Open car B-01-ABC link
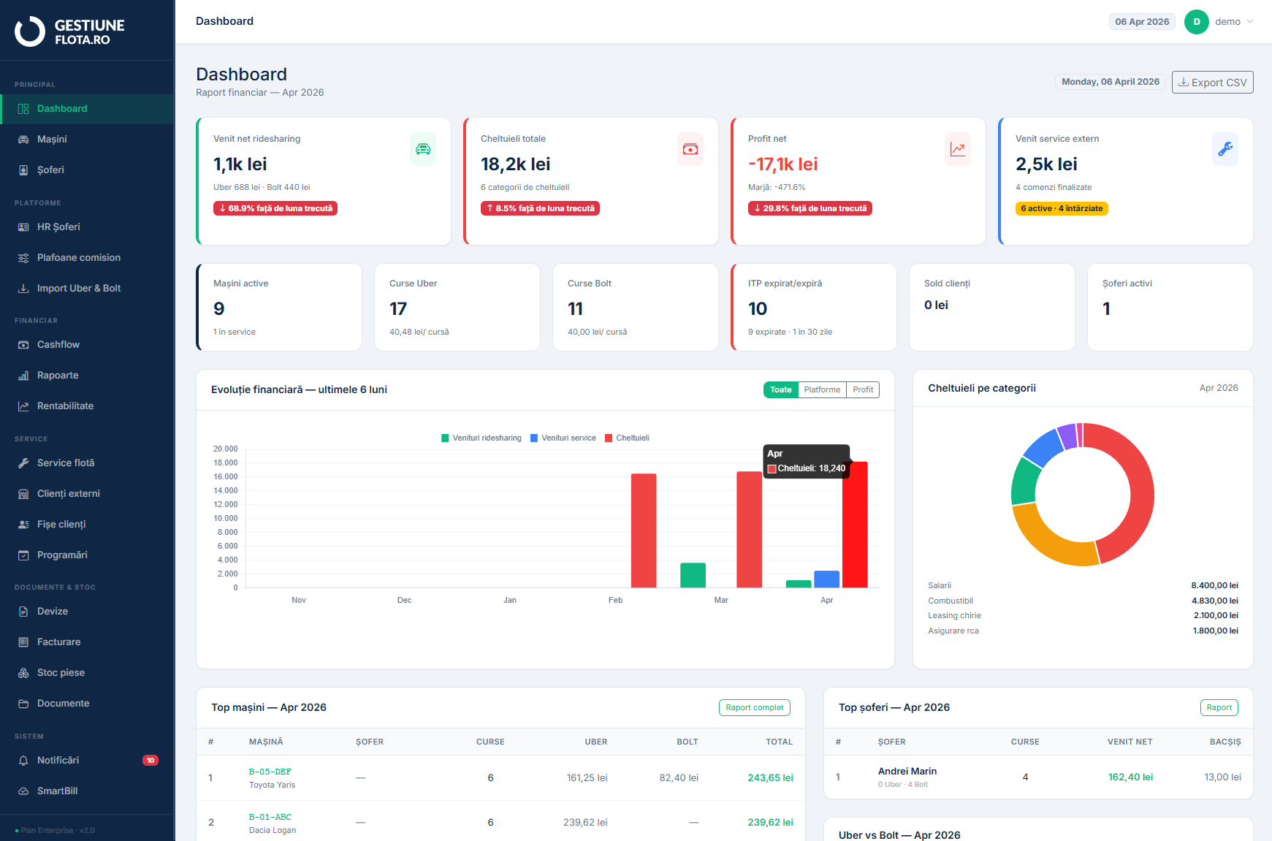Image resolution: width=1272 pixels, height=841 pixels. click(x=270, y=818)
